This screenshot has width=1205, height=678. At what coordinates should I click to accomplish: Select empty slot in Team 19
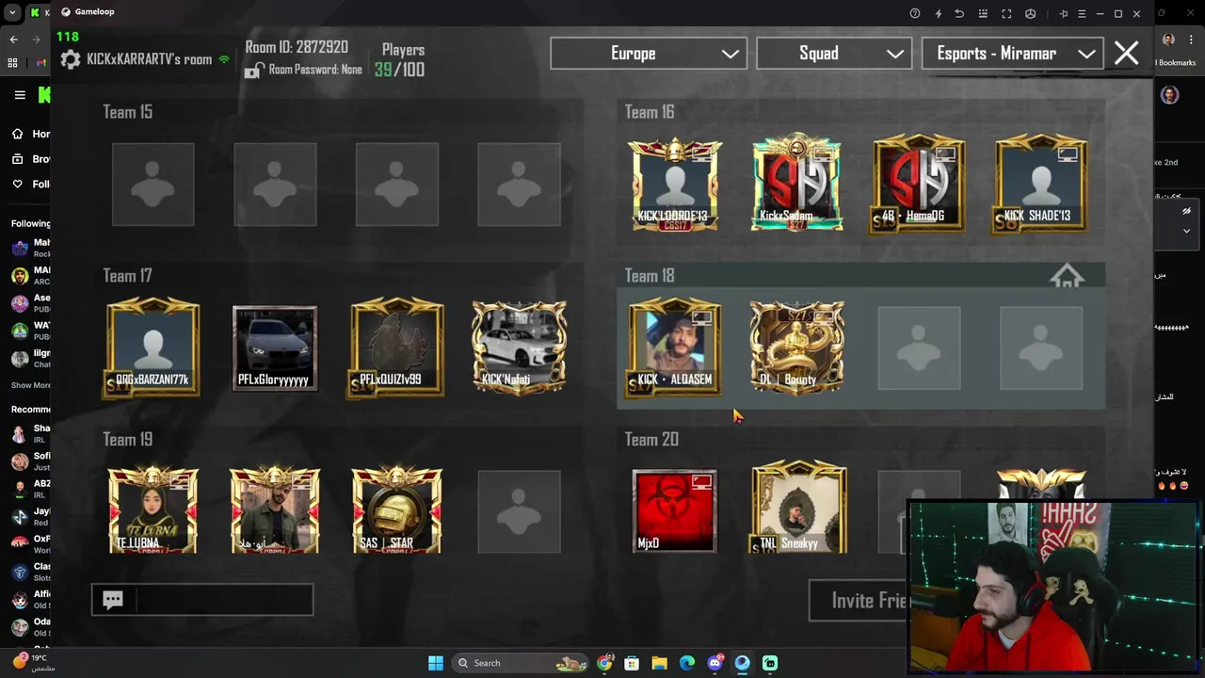(x=519, y=511)
